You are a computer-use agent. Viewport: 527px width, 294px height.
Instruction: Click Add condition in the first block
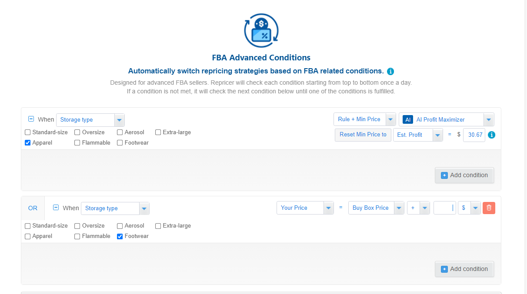pos(464,175)
